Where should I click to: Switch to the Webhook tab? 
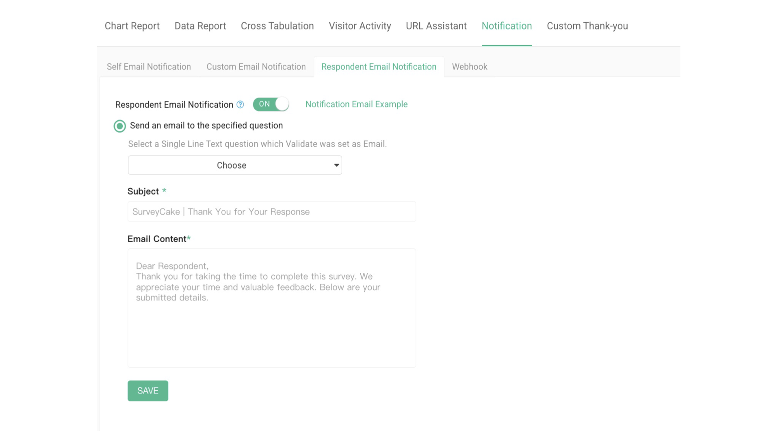pos(470,66)
